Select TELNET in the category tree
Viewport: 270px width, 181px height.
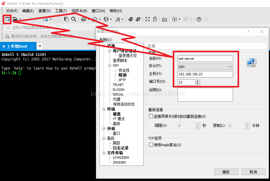(x=118, y=85)
